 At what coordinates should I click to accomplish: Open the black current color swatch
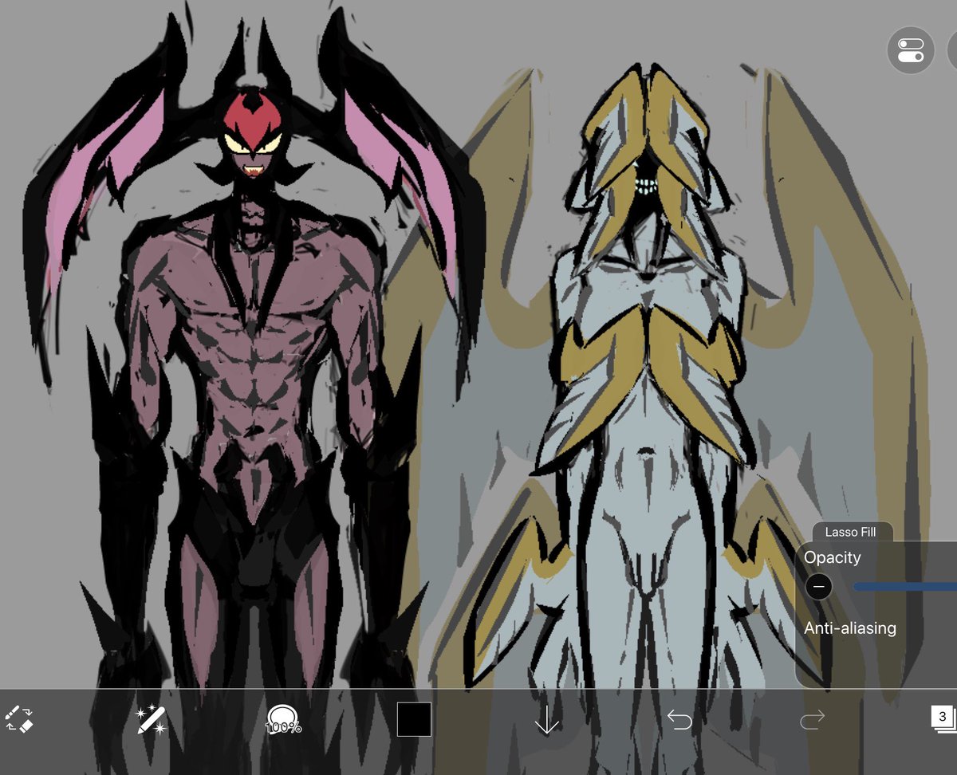coord(414,719)
